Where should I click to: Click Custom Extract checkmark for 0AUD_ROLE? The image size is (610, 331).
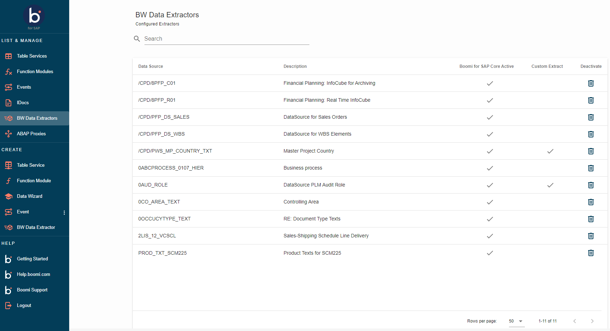point(550,185)
